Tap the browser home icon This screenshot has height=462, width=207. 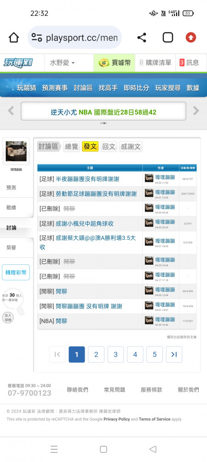[x=14, y=38]
